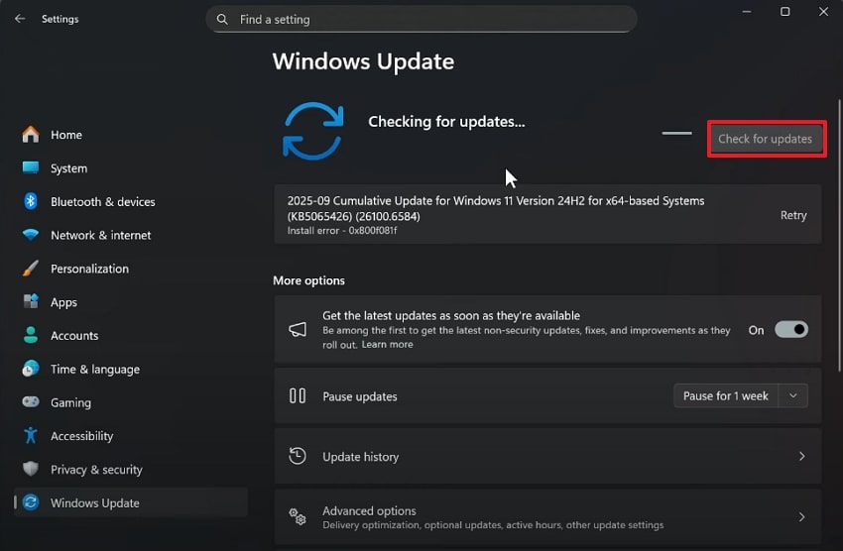Expand Update history with its chevron
The width and height of the screenshot is (843, 551).
tap(801, 456)
